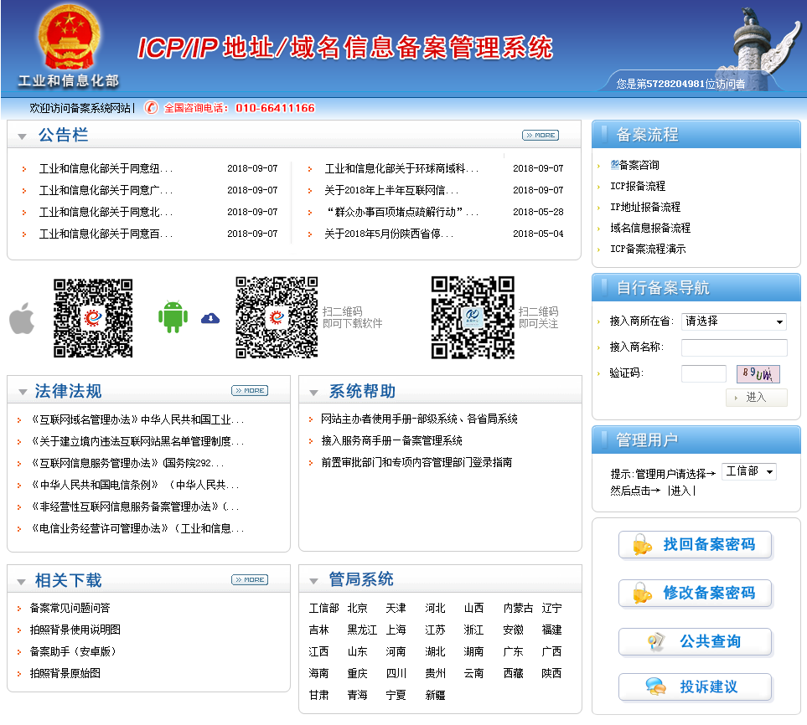Collapse the 系统帮助 section arrow
This screenshot has height=725, width=807.
click(x=313, y=393)
